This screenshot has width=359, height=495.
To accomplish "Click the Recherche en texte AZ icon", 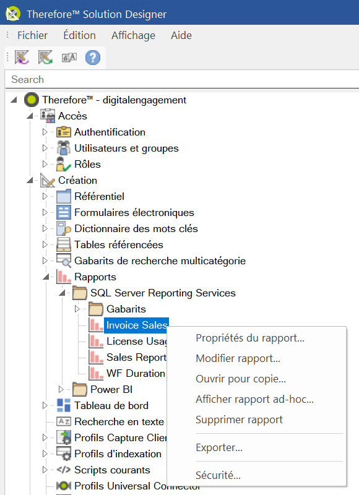I will 64,421.
